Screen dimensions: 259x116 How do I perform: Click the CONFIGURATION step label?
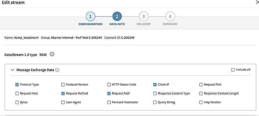coord(90,24)
